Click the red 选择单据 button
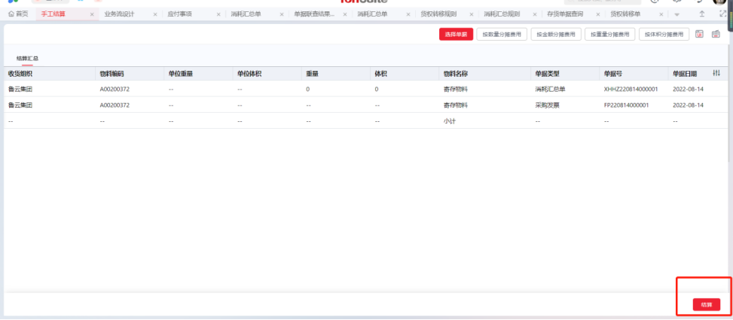Viewport: 733px width, 320px height. (x=456, y=34)
